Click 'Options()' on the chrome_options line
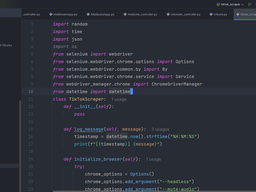The width and height of the screenshot is (256, 192). click(x=142, y=174)
